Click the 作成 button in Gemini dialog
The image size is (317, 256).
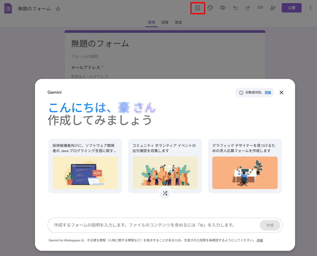(x=270, y=225)
